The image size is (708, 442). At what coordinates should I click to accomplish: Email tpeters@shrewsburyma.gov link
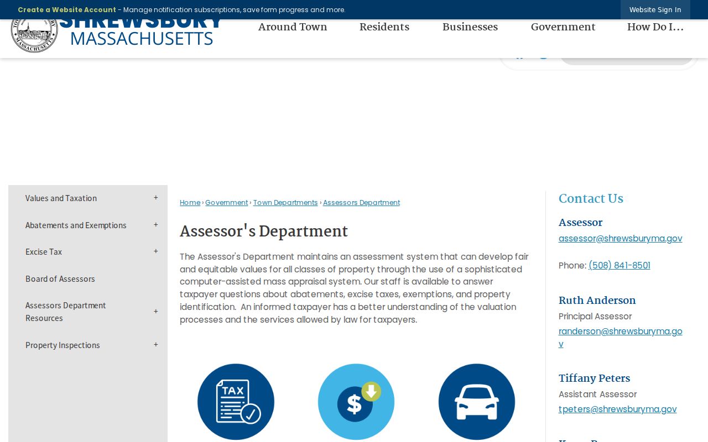tap(617, 409)
